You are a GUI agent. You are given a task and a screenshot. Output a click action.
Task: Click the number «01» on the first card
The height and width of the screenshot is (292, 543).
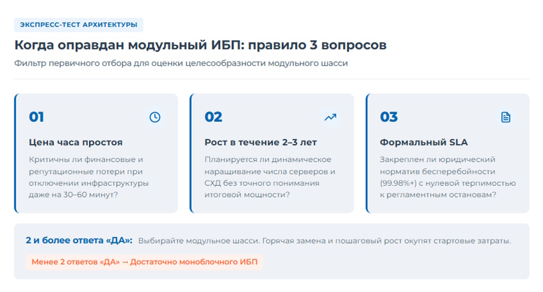(36, 117)
